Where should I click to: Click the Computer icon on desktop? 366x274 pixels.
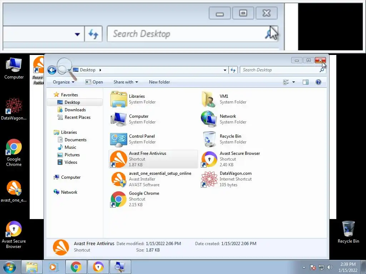[14, 69]
